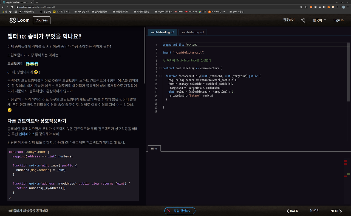Open the Courses button
351x216 pixels.
[x=42, y=20]
